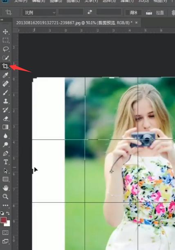Click the 清除 clear button
This screenshot has height=250, width=175.
pyautogui.click(x=133, y=12)
